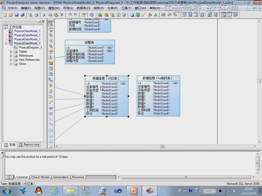
Task: Collapse the expanded PhysicalDataModel_1 node
Action: coord(6,43)
